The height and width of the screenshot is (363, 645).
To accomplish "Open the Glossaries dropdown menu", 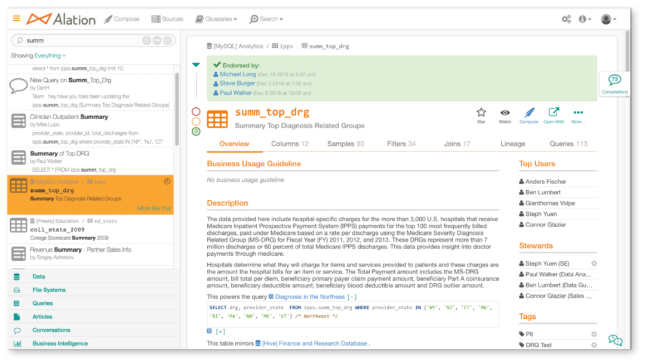I will (x=216, y=19).
